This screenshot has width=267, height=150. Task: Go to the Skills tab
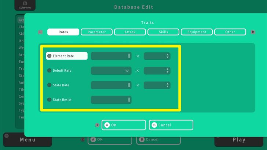point(163,32)
